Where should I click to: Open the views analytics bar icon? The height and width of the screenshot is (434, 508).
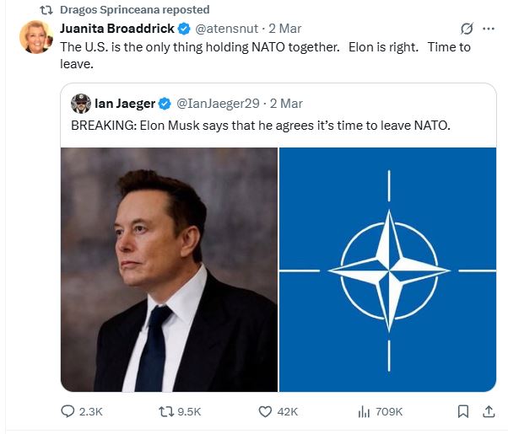365,411
